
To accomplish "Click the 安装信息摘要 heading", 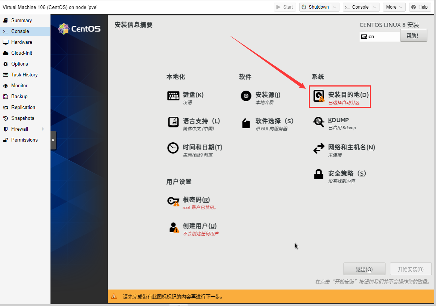I will pos(134,25).
